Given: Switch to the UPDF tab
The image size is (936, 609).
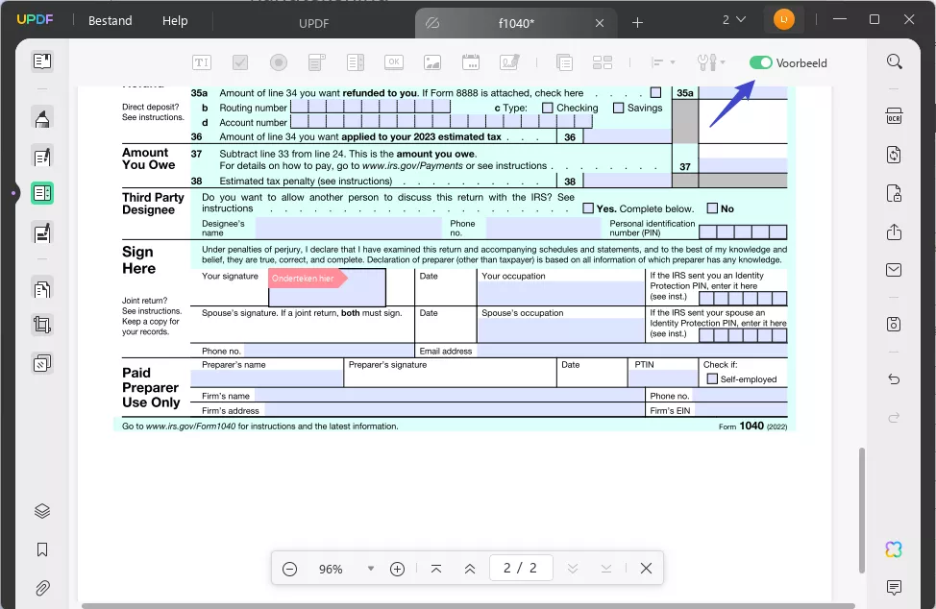Looking at the screenshot, I should pyautogui.click(x=314, y=23).
